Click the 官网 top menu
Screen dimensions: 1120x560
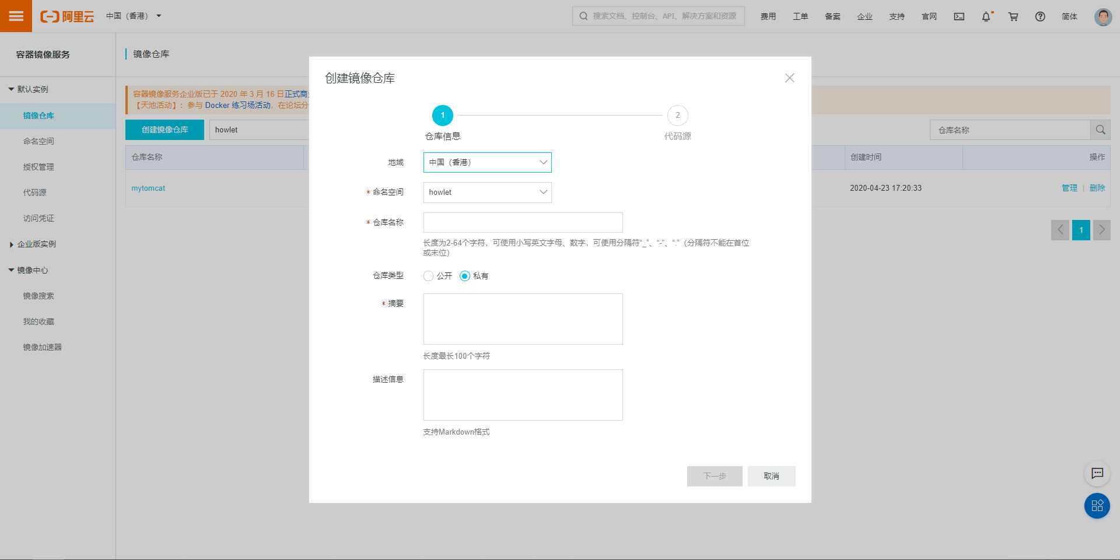coord(929,16)
